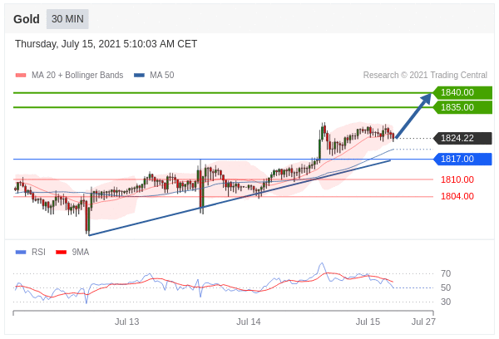Open the Research © 2021 Trading Central link
This screenshot has height=339, width=499.
(425, 76)
